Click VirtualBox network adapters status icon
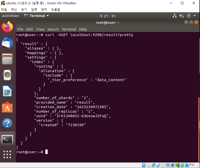 point(153,165)
